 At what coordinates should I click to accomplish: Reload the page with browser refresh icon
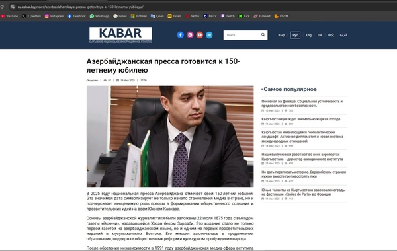tap(2, 7)
